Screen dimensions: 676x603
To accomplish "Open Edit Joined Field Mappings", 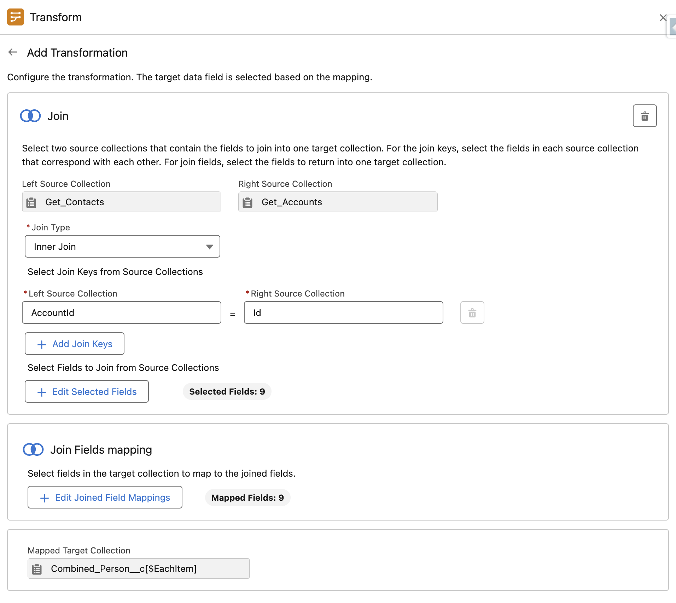I will pos(105,497).
